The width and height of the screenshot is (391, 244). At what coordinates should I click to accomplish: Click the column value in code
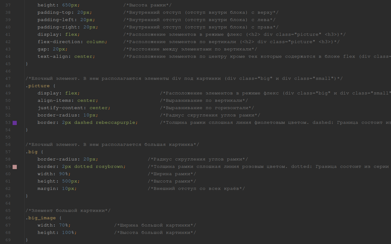pos(97,42)
